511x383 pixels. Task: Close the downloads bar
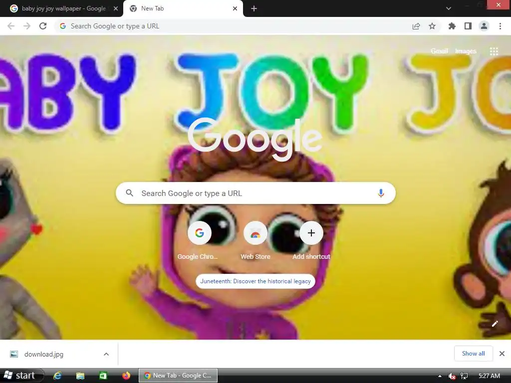(502, 354)
